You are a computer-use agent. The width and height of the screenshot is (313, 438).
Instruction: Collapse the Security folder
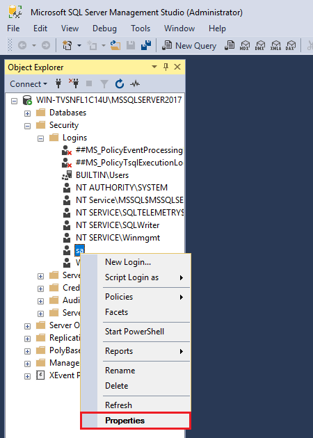pyautogui.click(x=27, y=126)
